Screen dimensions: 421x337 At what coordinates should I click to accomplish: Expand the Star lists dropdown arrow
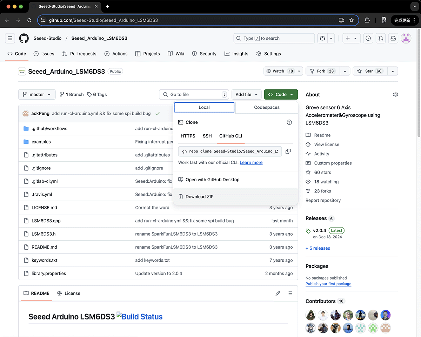point(393,71)
